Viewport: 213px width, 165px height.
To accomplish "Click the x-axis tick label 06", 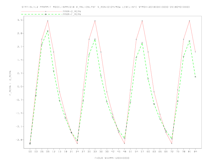I will pyautogui.click(x=42, y=152).
